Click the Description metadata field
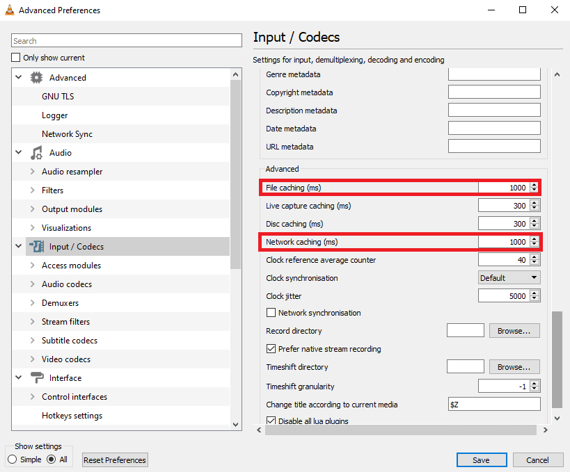 coord(494,110)
